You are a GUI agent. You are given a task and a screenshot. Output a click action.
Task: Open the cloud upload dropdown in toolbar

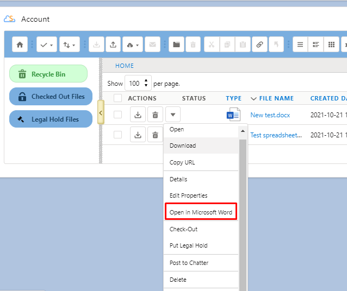(132, 45)
